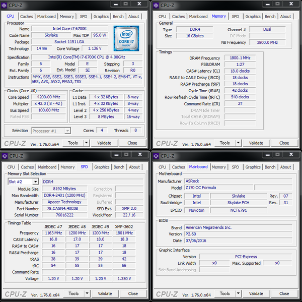Close the Mainboard tab window with X
The height and width of the screenshot is (302, 302).
click(291, 155)
